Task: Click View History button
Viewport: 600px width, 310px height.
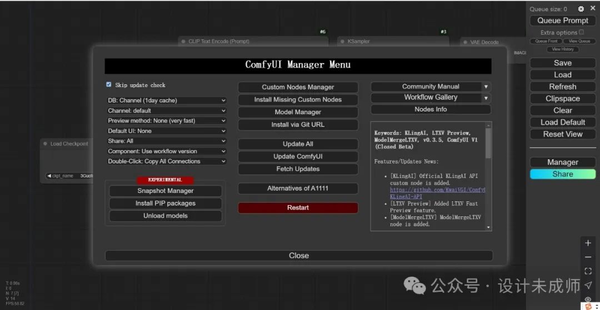Action: (562, 49)
